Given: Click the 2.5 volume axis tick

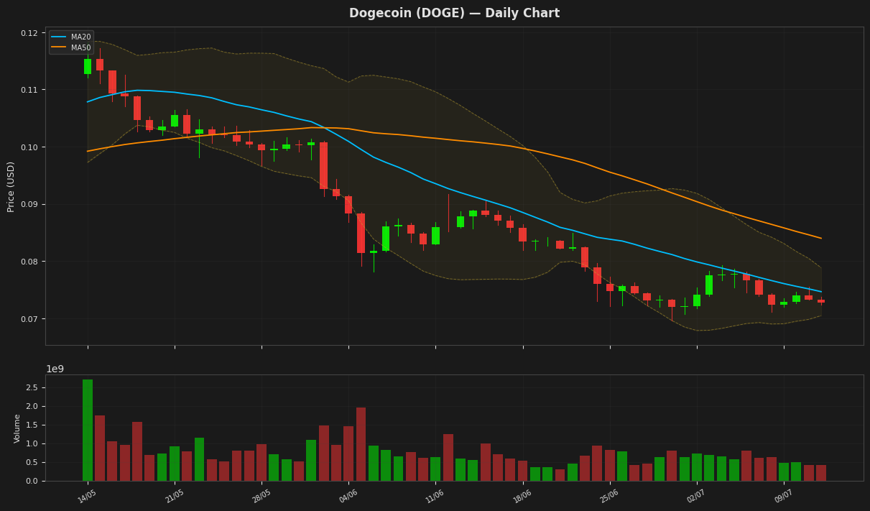Looking at the screenshot, I should point(34,387).
